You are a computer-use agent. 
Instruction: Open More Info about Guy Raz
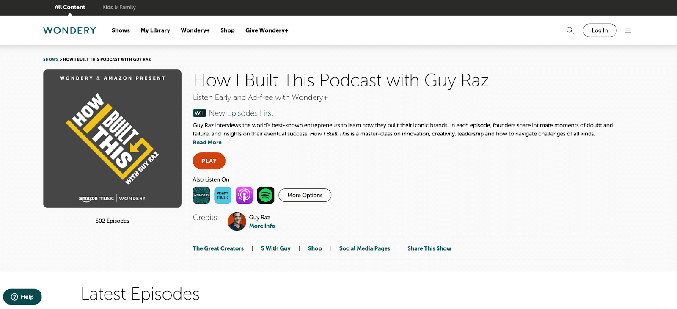pos(262,226)
